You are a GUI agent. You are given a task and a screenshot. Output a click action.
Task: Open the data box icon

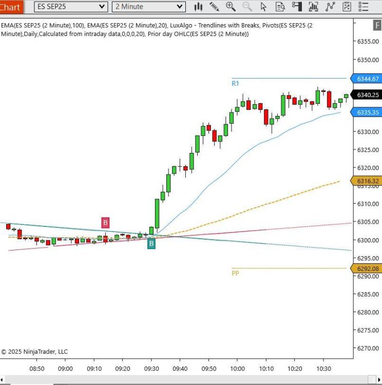pos(280,7)
